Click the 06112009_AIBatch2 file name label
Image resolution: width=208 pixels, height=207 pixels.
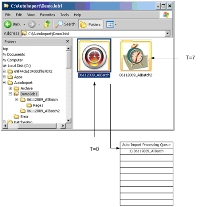tap(136, 75)
